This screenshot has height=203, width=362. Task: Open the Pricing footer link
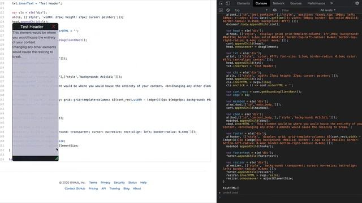point(93,188)
